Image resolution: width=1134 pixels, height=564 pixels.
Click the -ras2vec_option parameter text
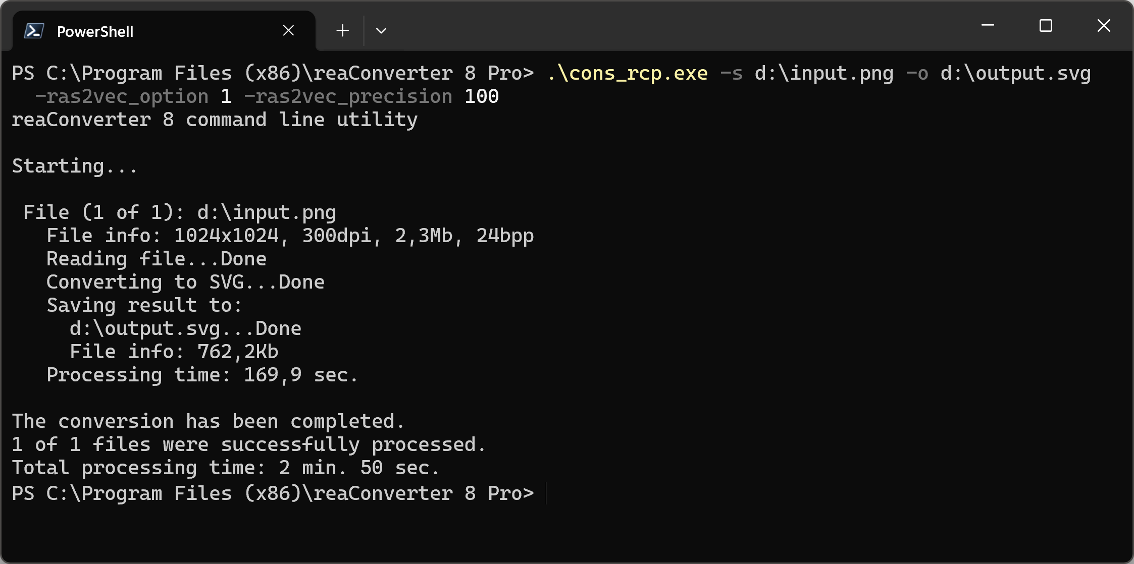pos(121,97)
